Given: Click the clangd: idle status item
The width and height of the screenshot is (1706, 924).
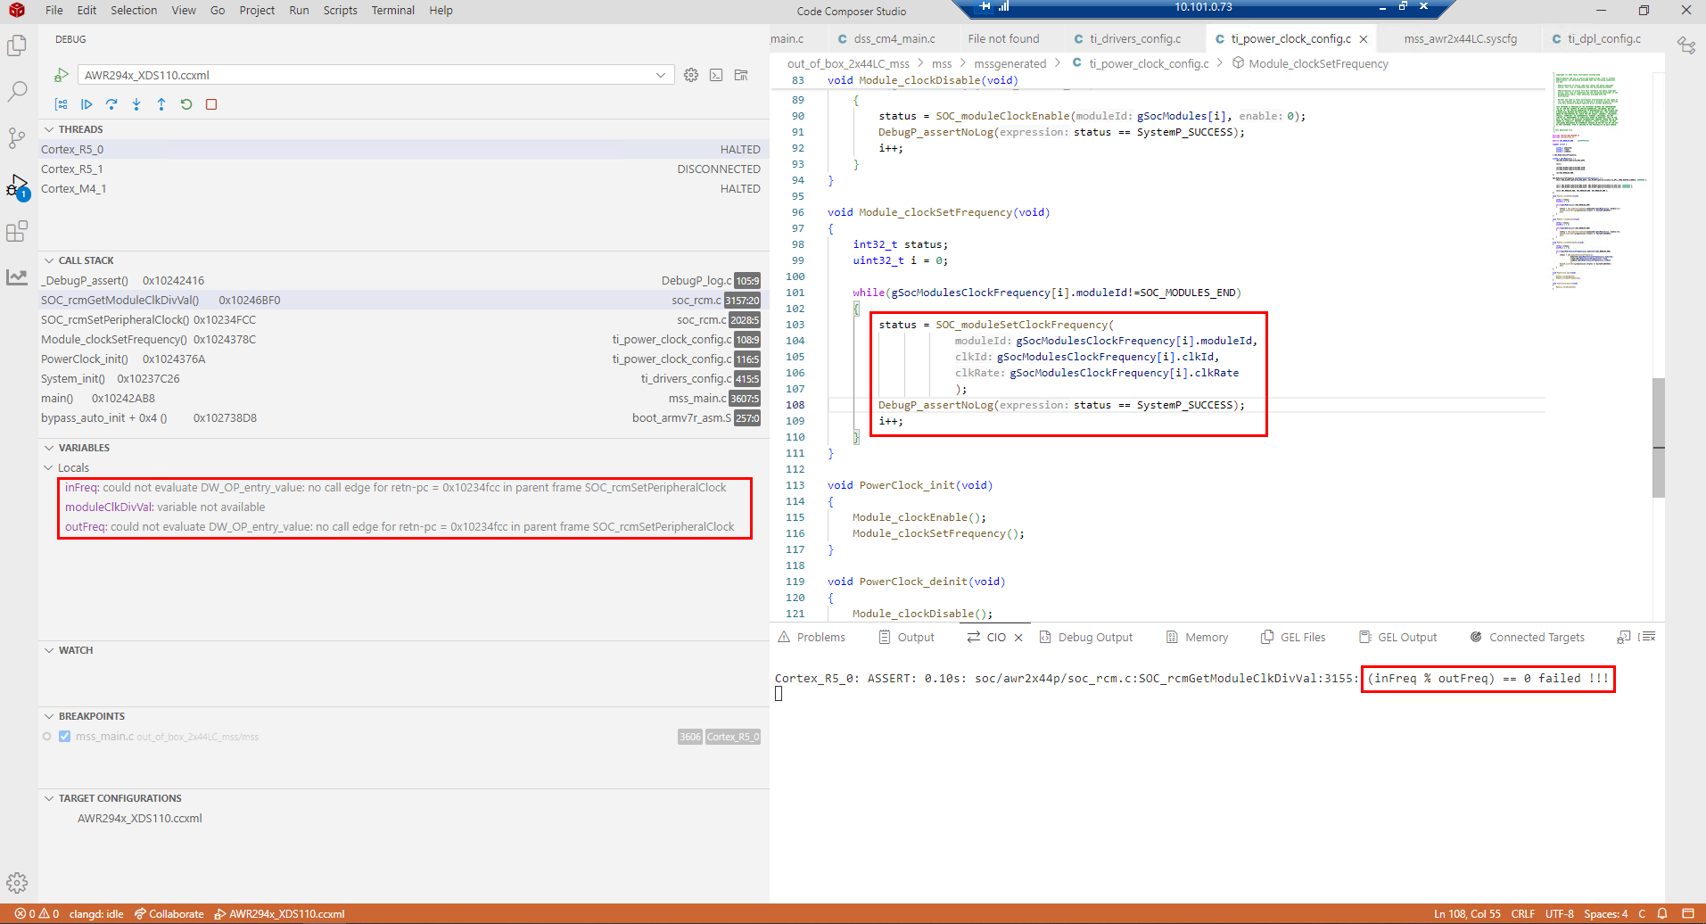Looking at the screenshot, I should (96, 913).
